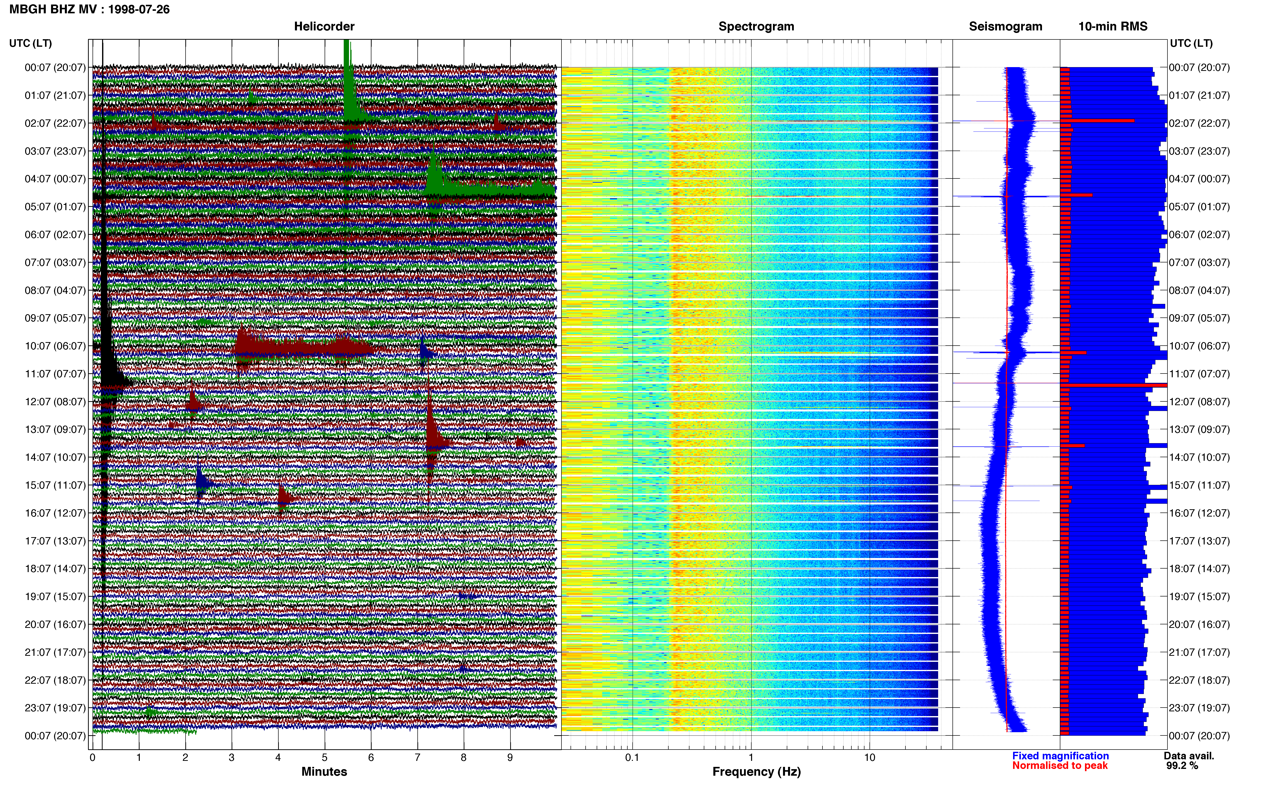The height and width of the screenshot is (789, 1262).
Task: Click the "UTC (LT)" label left of the helicorder
Action: point(30,43)
